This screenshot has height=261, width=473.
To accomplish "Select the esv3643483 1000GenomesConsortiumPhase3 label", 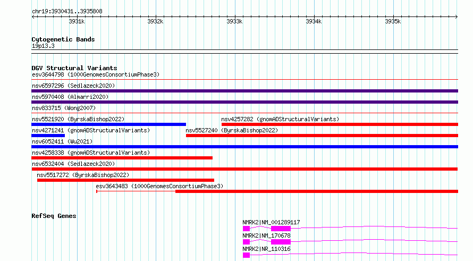I will pyautogui.click(x=159, y=186).
